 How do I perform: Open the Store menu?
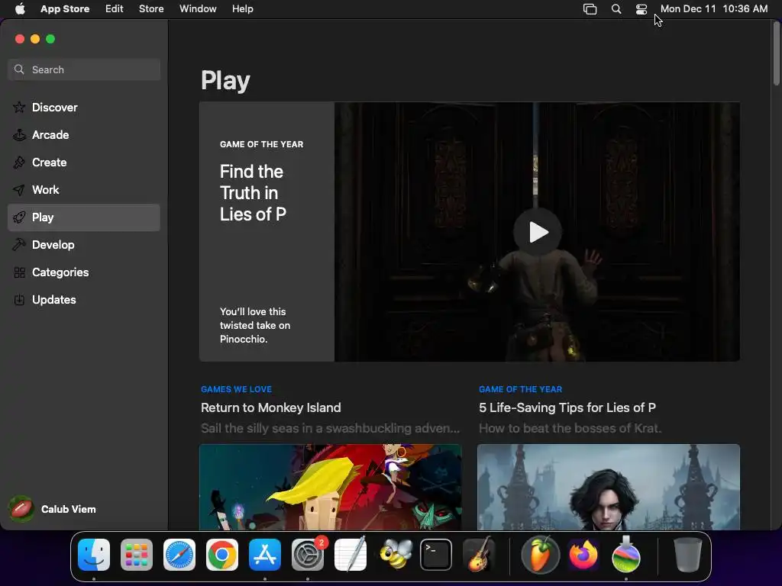pos(151,9)
